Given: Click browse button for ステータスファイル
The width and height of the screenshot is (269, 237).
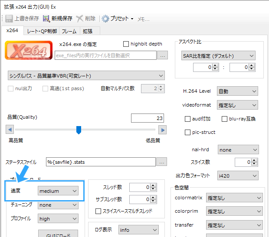Looking at the screenshot, I should (x=161, y=162).
